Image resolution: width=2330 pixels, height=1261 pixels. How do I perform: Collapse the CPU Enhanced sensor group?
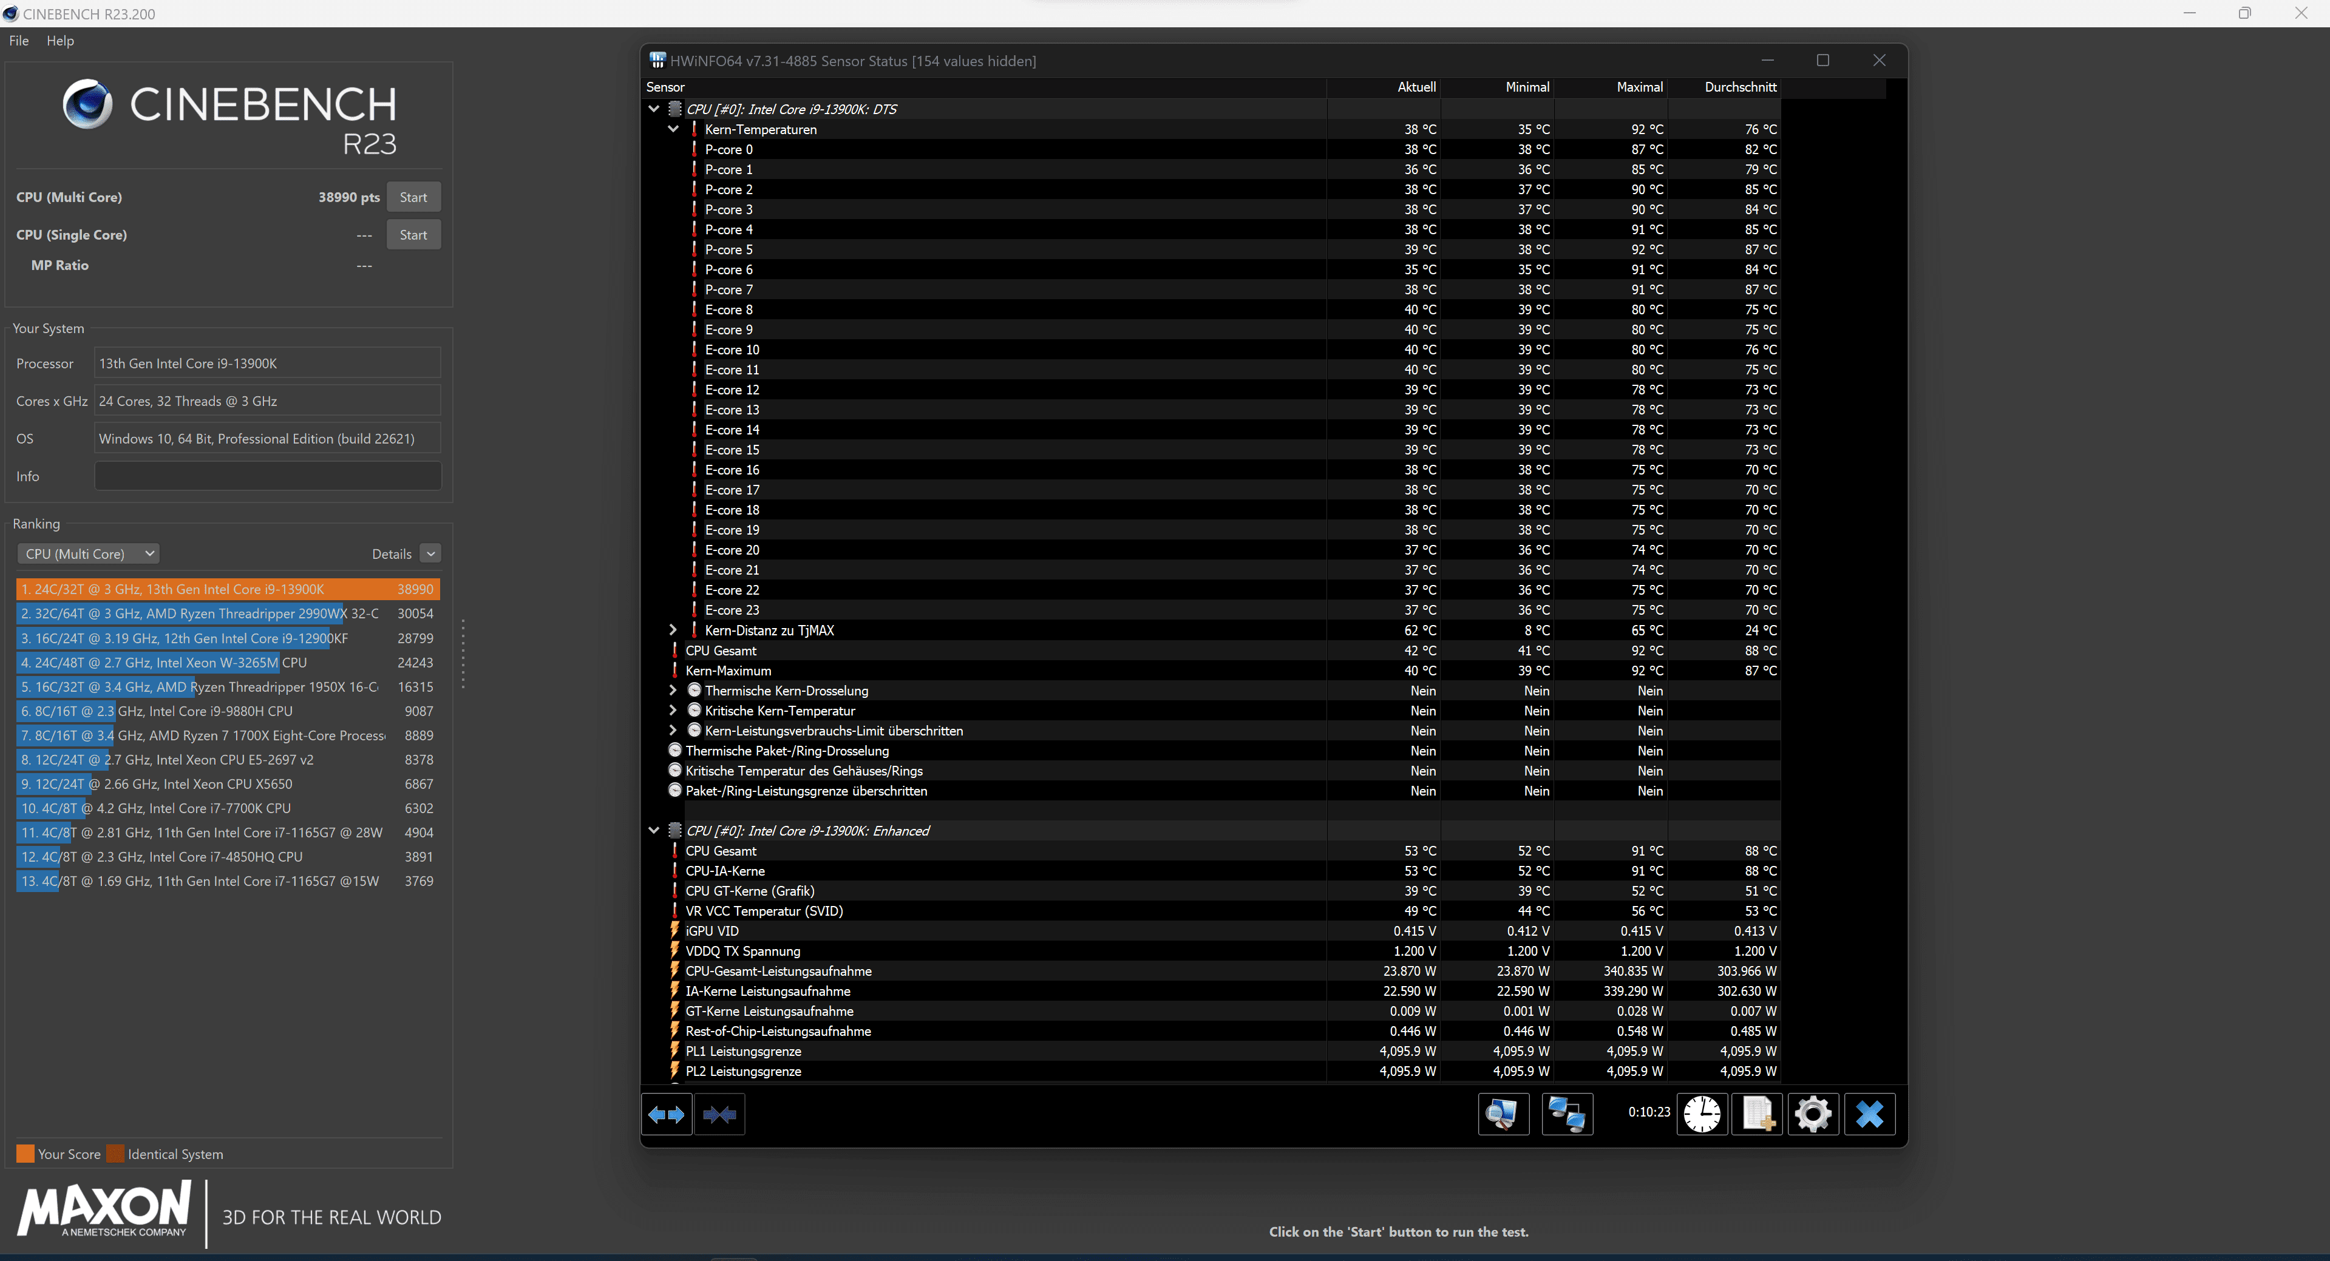tap(653, 831)
